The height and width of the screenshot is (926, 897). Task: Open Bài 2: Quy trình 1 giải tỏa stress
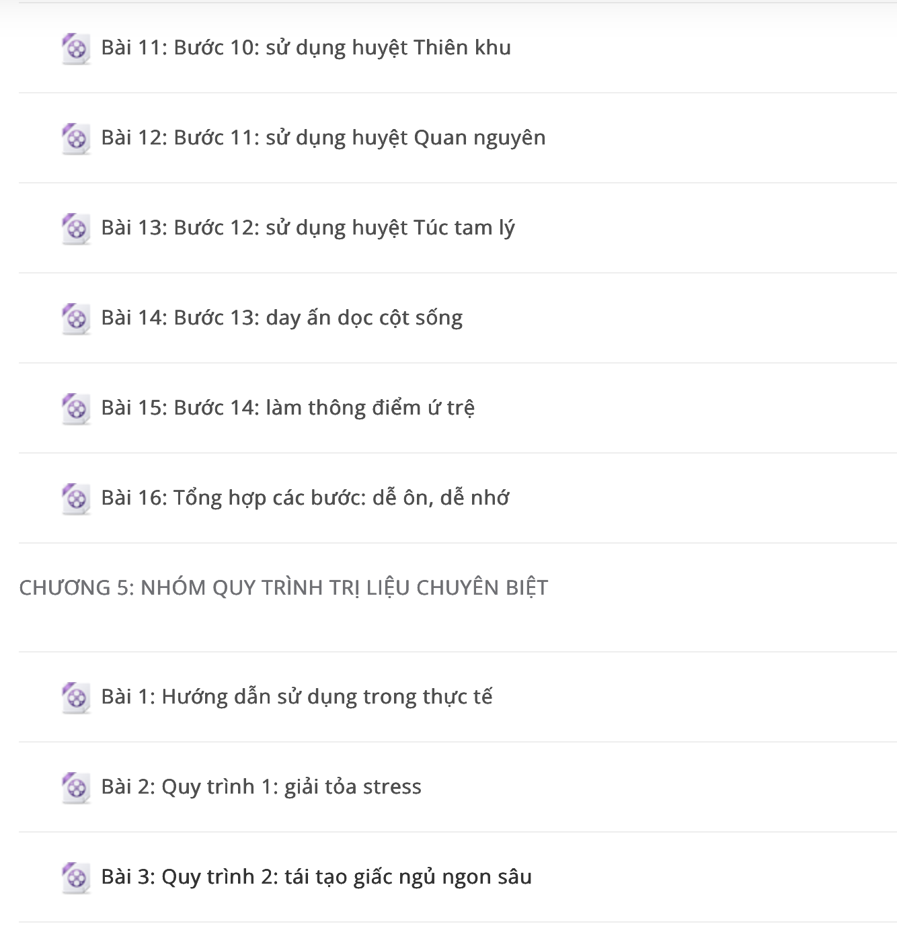click(x=261, y=788)
